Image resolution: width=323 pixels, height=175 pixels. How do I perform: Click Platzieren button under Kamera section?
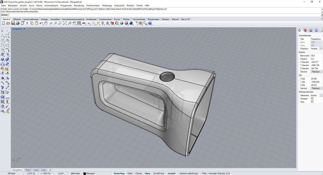(316, 71)
